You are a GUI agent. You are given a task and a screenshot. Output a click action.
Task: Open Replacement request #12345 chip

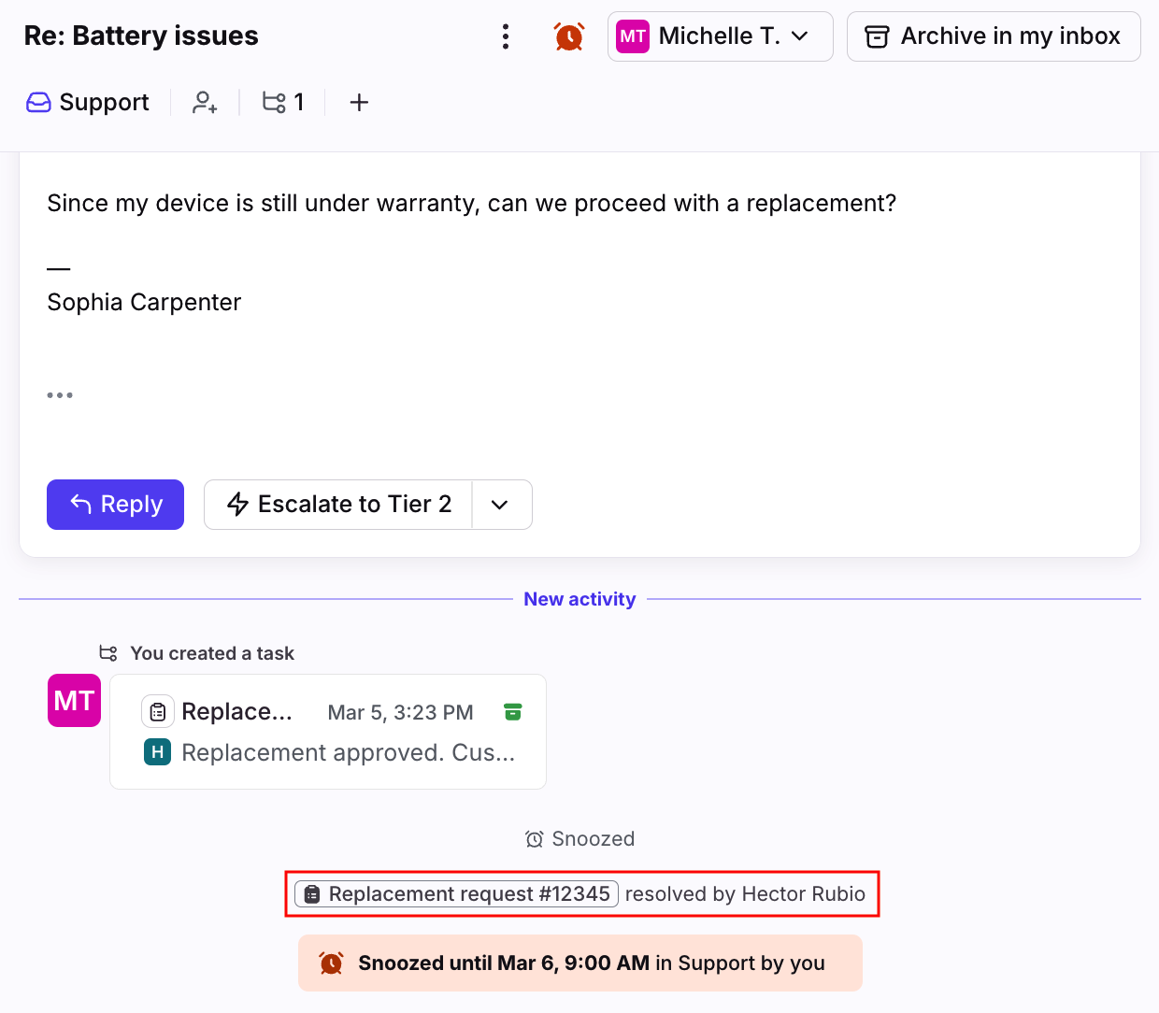coord(456,894)
